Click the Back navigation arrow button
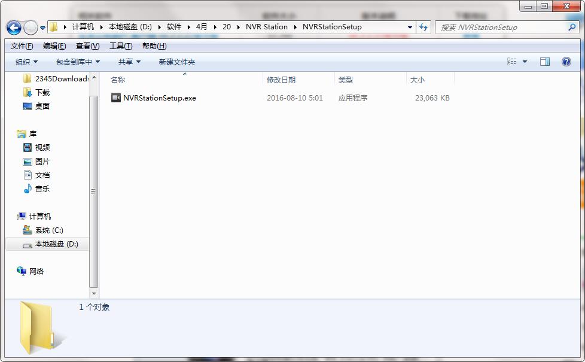 click(x=14, y=27)
